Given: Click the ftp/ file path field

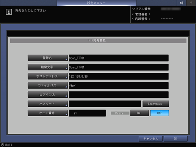Looking at the screenshot, I should coord(119,86).
